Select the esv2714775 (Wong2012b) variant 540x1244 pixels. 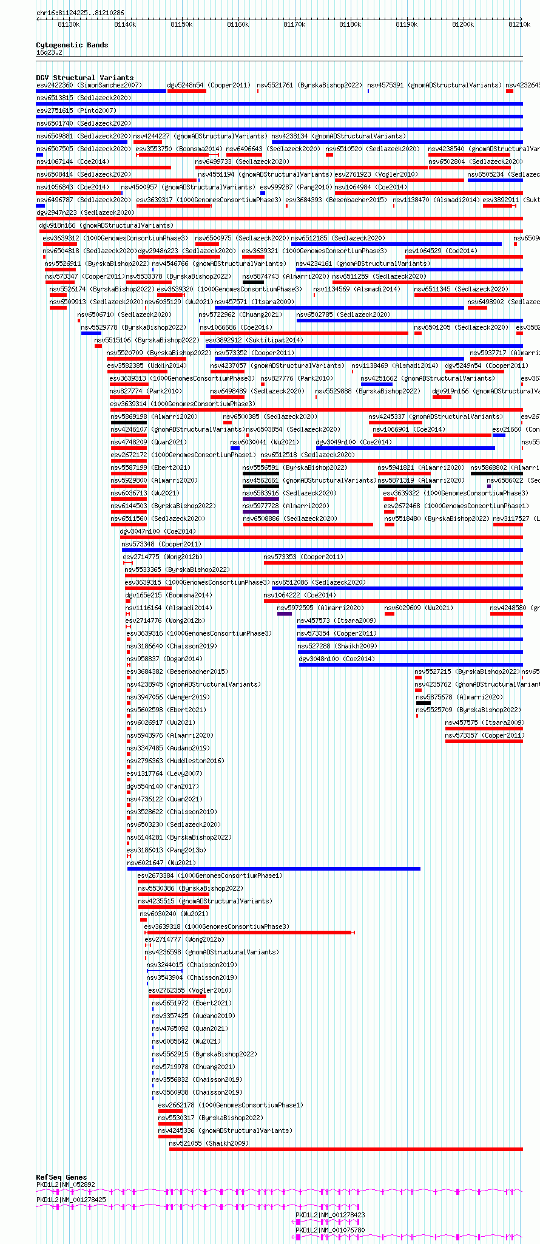(x=163, y=557)
